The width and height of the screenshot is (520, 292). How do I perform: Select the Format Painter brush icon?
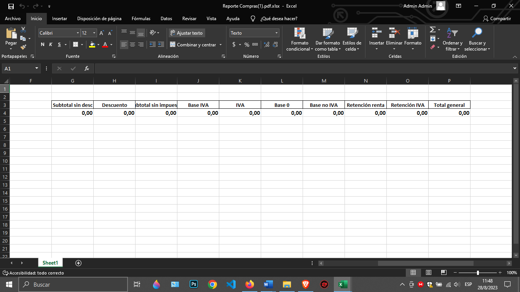[x=23, y=47]
